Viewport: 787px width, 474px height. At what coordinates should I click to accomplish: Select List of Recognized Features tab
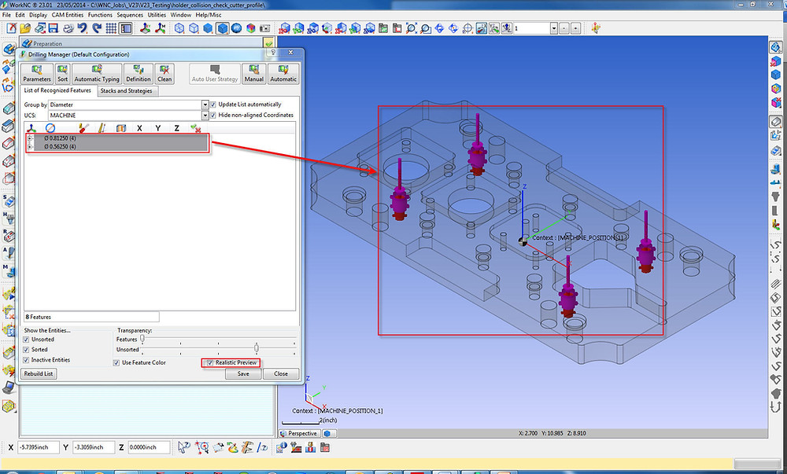(57, 90)
